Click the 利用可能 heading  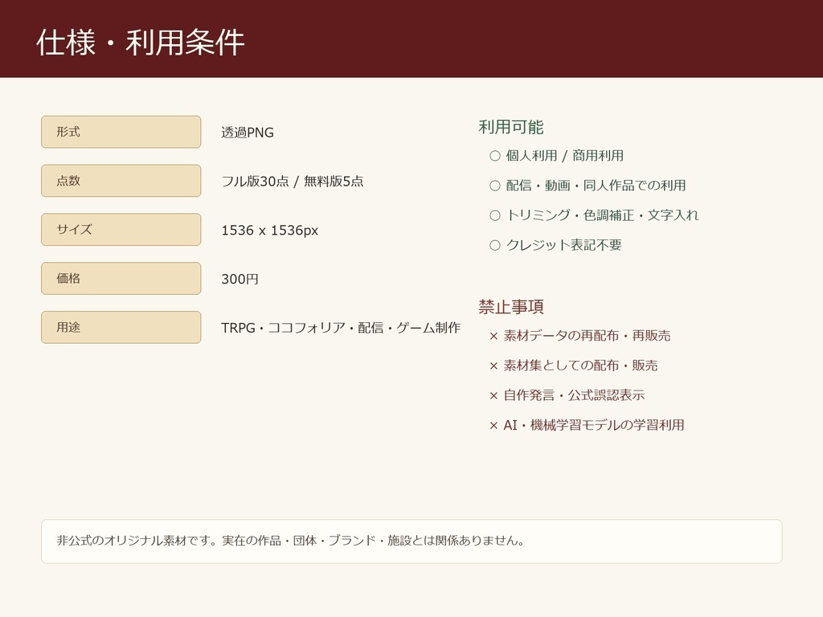pyautogui.click(x=510, y=127)
